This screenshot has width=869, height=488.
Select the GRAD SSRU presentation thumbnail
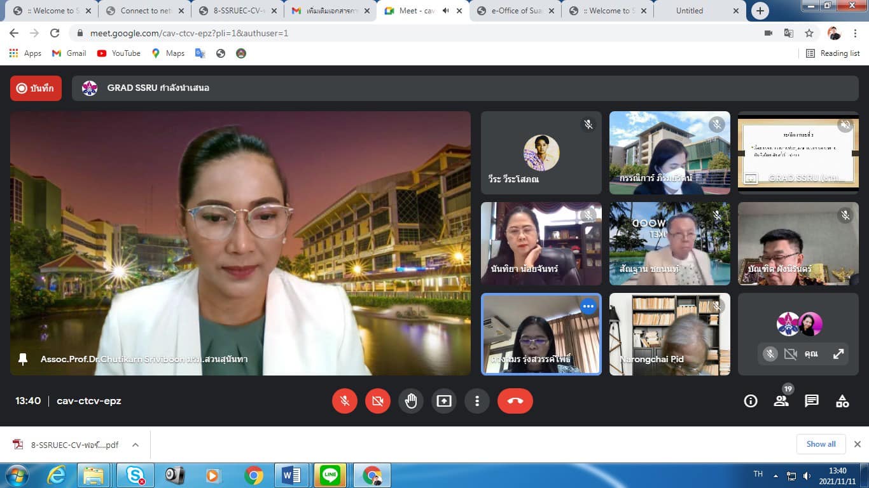point(798,152)
